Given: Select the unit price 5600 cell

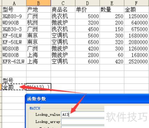Looking at the screenshot, I should click(x=88, y=35).
